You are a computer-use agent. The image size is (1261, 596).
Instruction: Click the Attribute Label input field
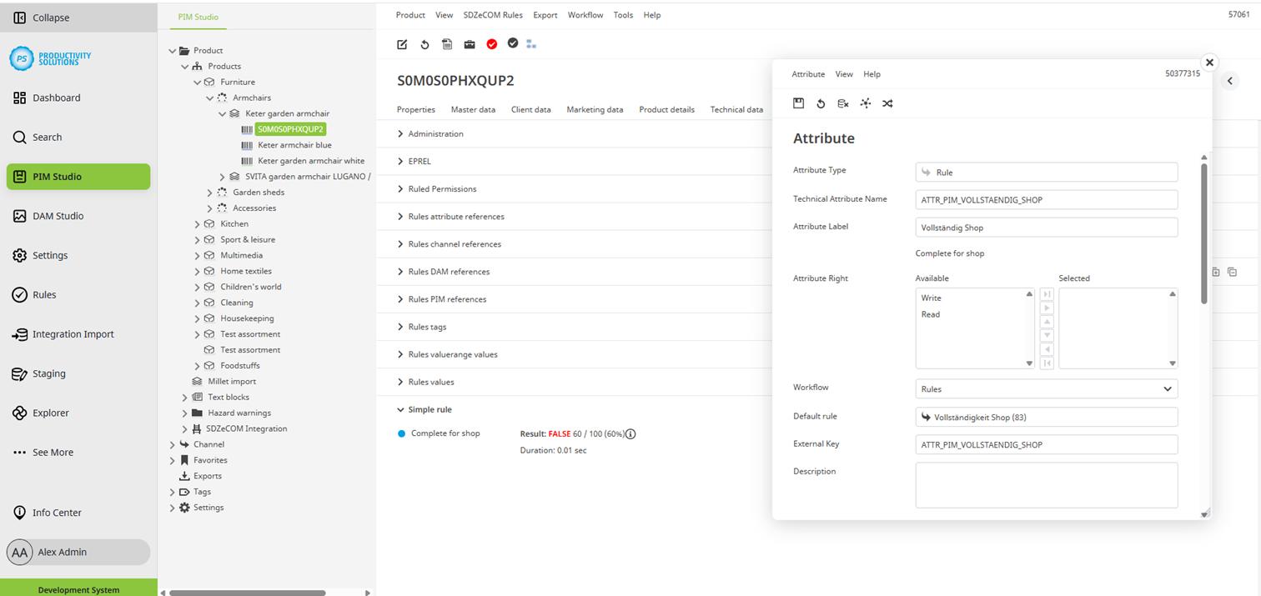[x=1046, y=228]
